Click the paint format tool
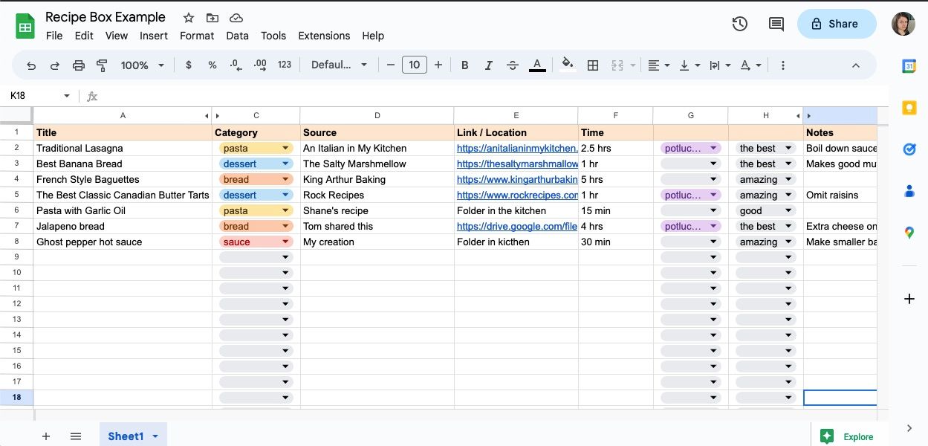 (102, 65)
